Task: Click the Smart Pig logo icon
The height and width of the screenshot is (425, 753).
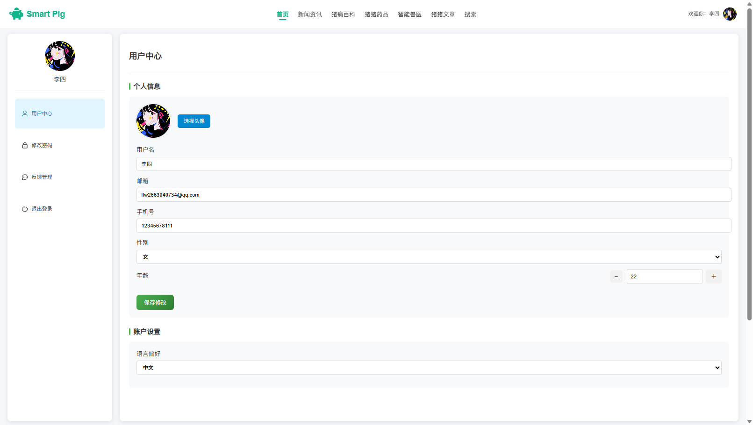Action: (x=16, y=14)
